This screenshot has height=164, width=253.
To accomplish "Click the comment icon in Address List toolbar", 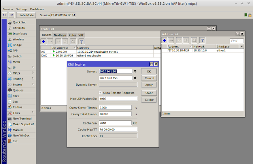I will click(x=194, y=40).
